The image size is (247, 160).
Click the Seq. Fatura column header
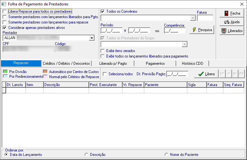click(234, 85)
